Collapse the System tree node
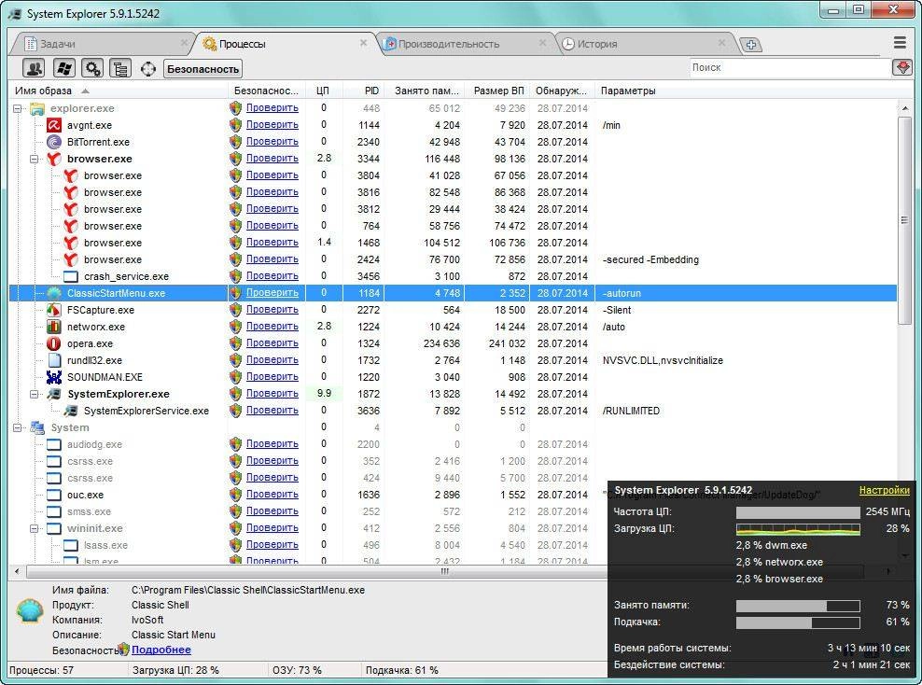The image size is (922, 685). click(18, 427)
